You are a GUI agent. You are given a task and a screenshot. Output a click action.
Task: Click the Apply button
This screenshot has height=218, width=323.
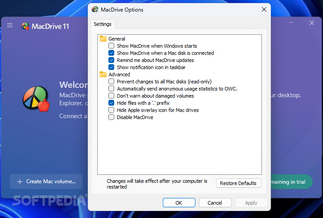tap(251, 203)
